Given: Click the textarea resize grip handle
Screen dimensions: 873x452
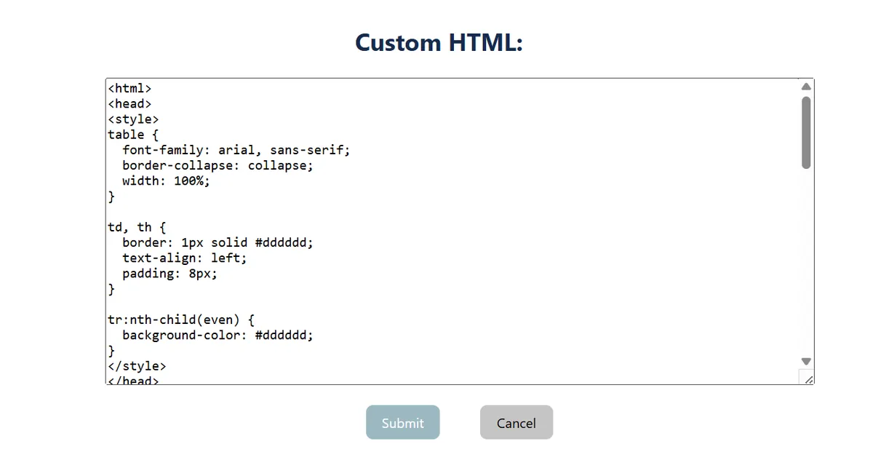Looking at the screenshot, I should point(808,378).
